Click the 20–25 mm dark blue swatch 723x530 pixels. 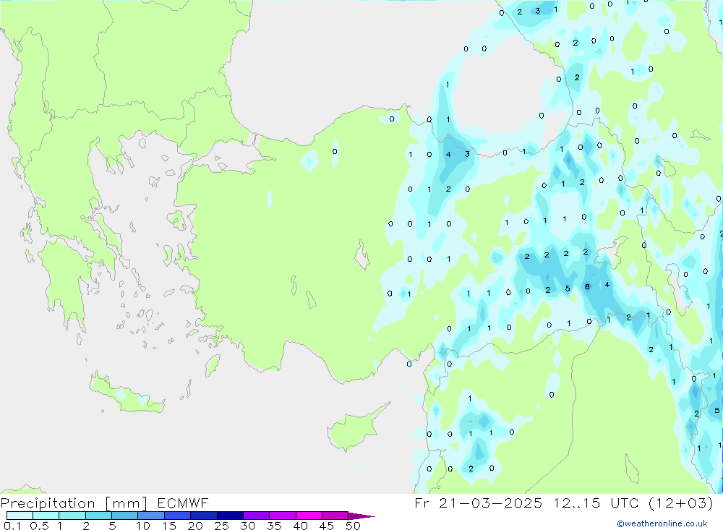pos(204,516)
